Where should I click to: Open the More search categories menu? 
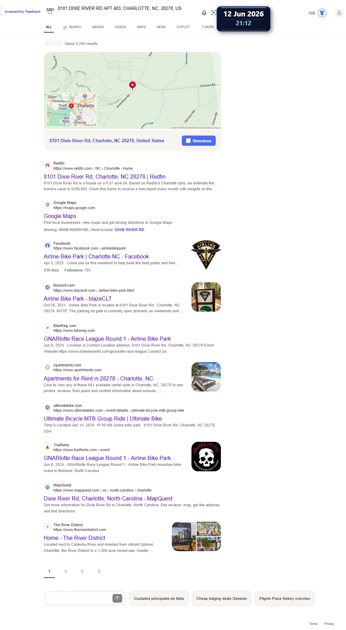click(208, 27)
